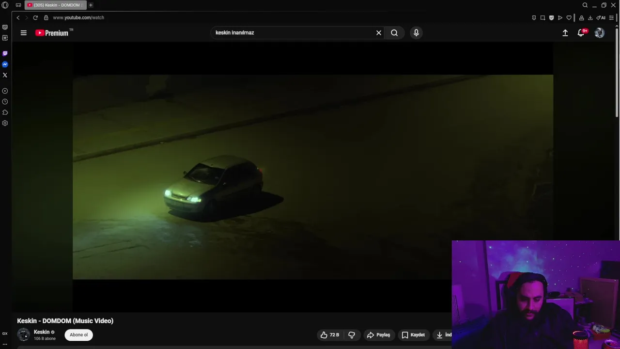Viewport: 620px width, 349px height.
Task: Clear the search query with X
Action: pos(379,32)
